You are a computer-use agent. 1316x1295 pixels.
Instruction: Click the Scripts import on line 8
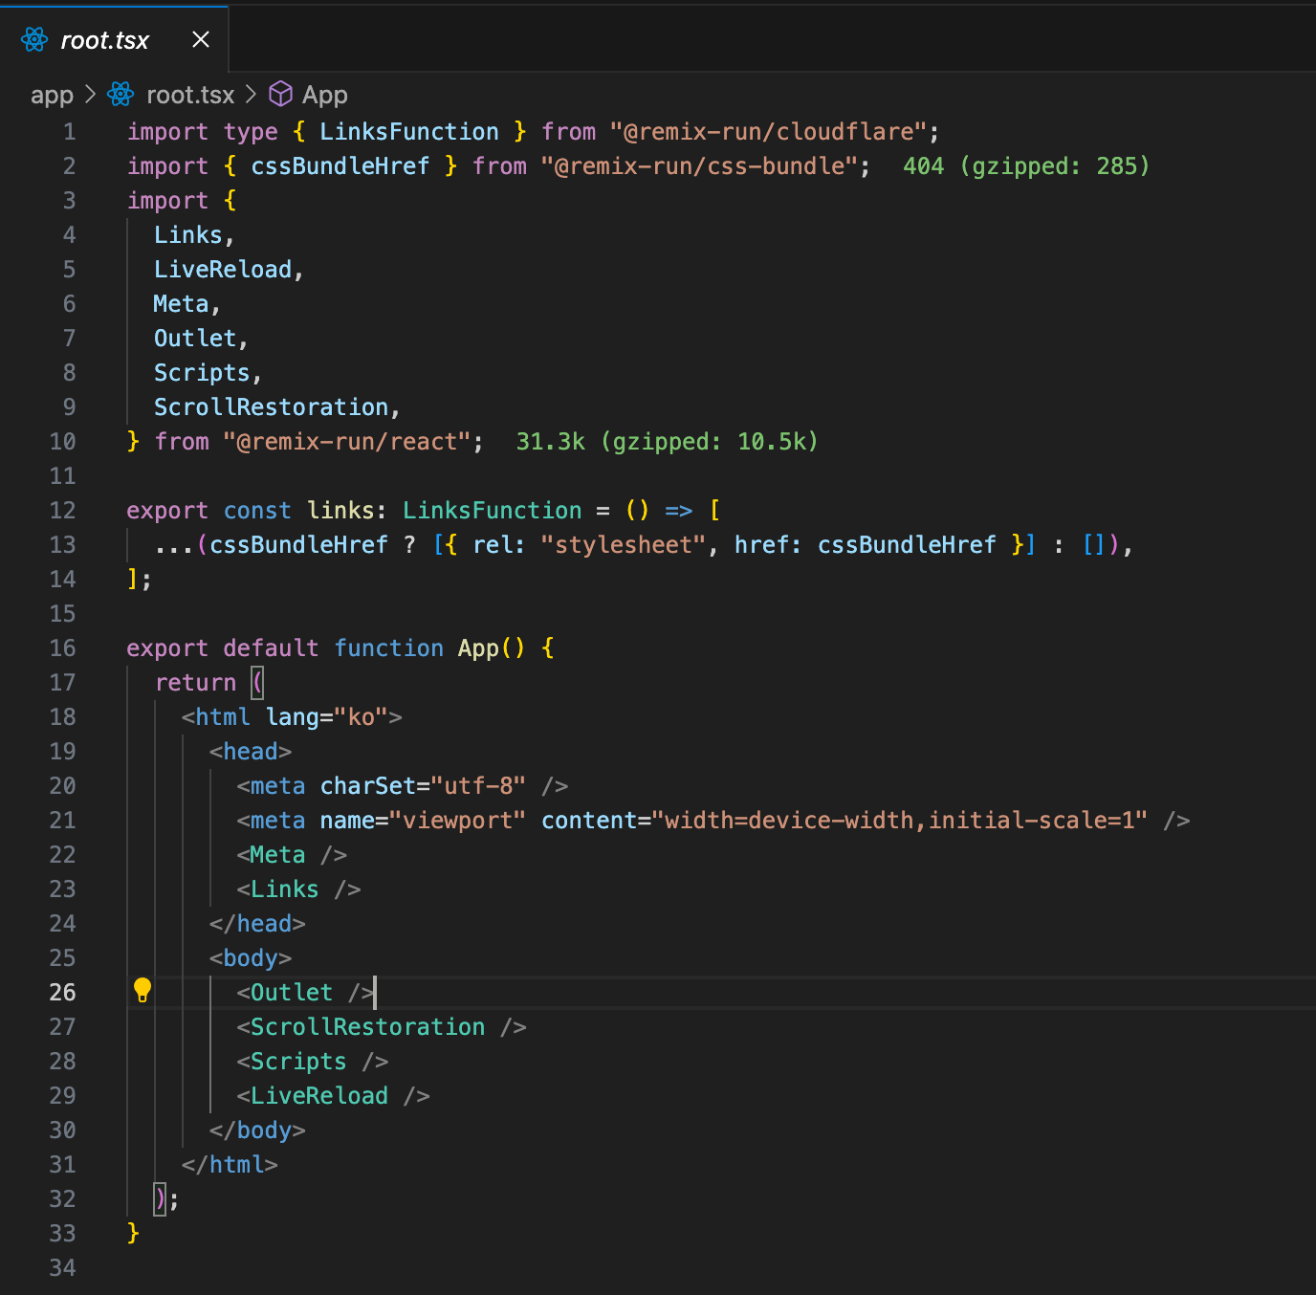point(202,373)
